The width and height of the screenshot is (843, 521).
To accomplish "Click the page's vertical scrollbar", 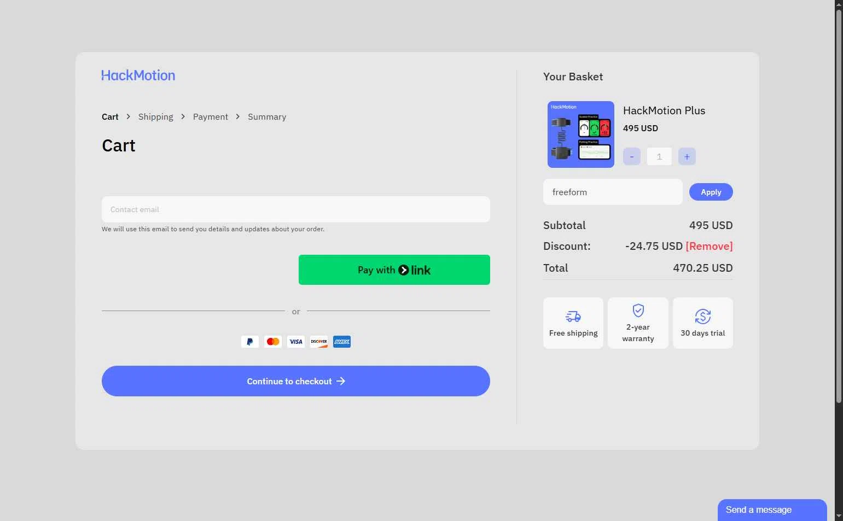I will pos(839,207).
